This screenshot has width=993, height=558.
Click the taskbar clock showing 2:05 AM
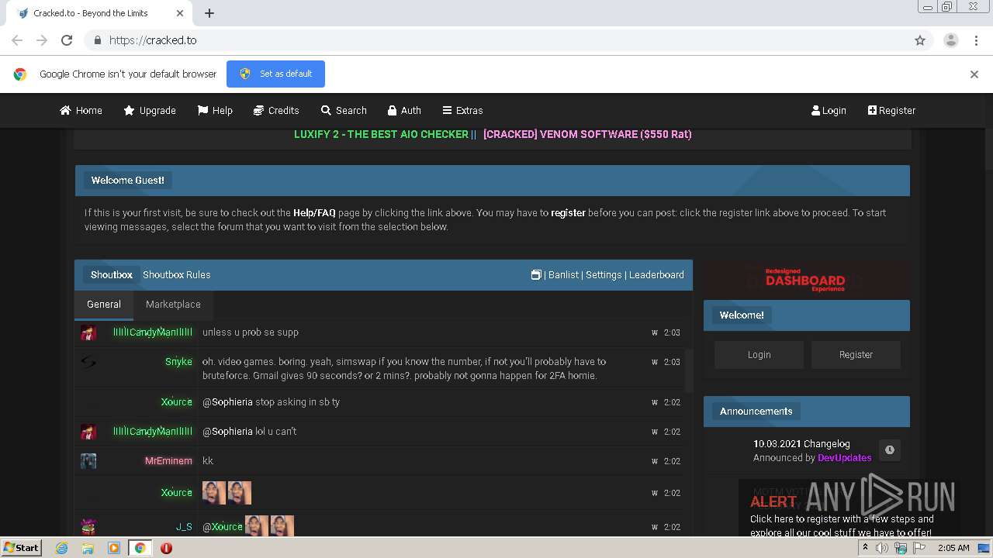click(953, 548)
